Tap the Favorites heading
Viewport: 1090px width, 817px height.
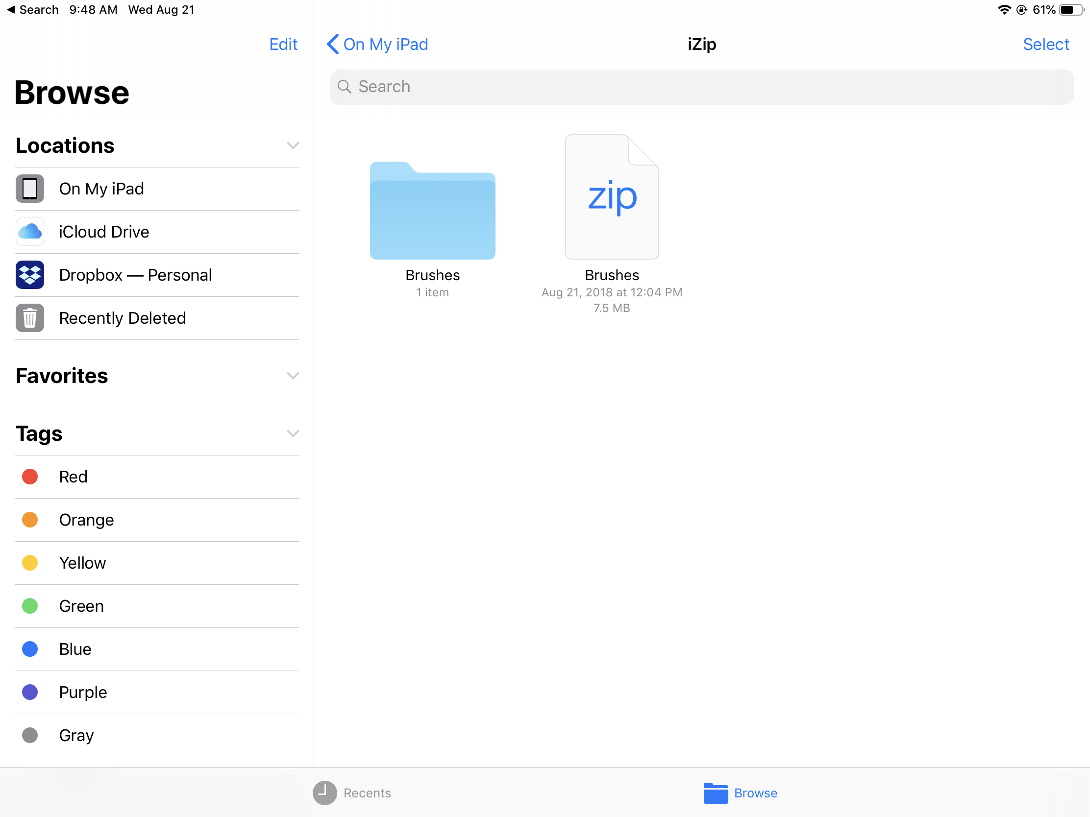tap(62, 376)
